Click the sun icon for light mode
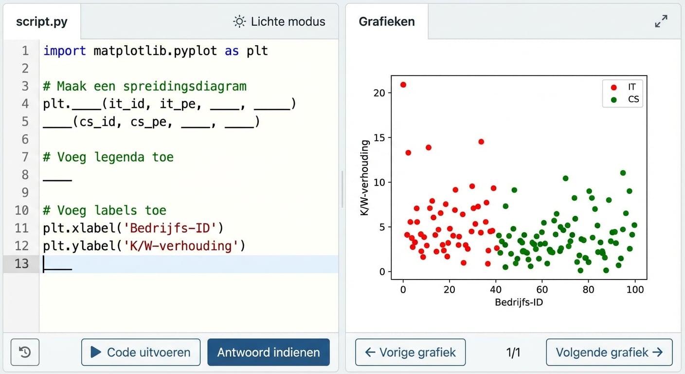Image resolution: width=685 pixels, height=374 pixels. 239,21
